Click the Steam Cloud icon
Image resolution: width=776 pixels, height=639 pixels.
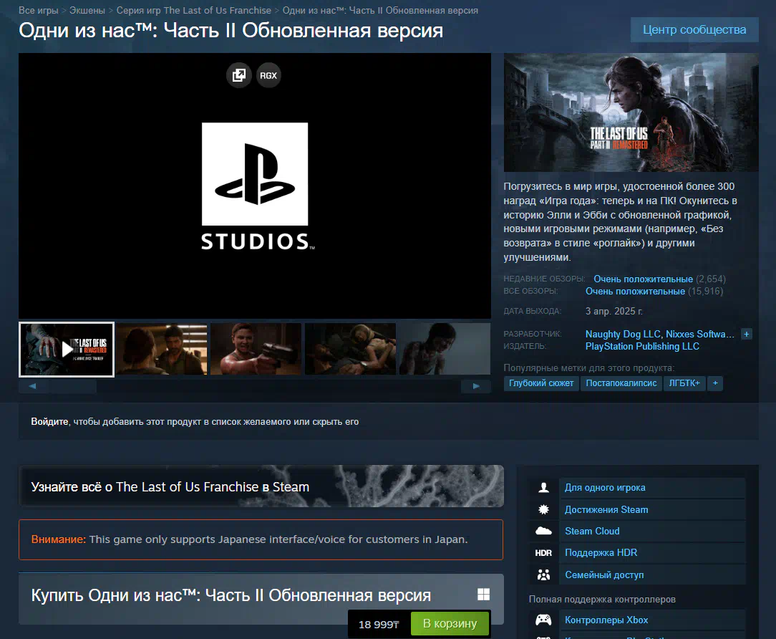click(x=543, y=531)
